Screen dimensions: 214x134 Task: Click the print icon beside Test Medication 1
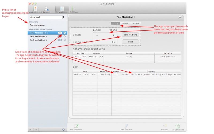[180, 17]
